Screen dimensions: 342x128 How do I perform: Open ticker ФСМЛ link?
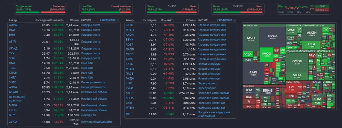(13, 92)
